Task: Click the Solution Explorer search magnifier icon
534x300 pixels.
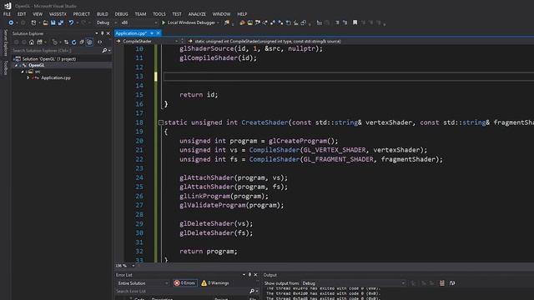Action: (104, 51)
